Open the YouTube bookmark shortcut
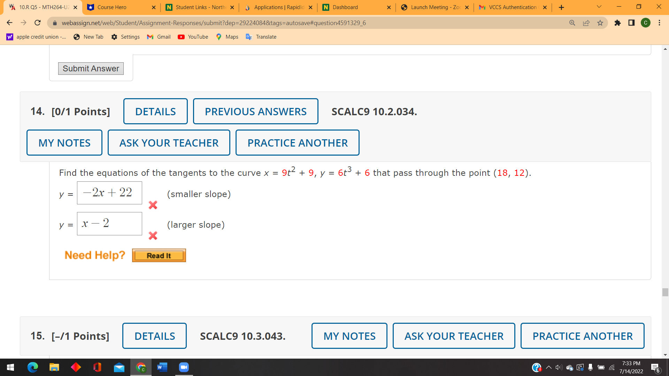 tap(192, 37)
